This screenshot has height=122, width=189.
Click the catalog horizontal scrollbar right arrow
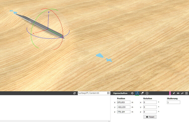tap(109, 121)
